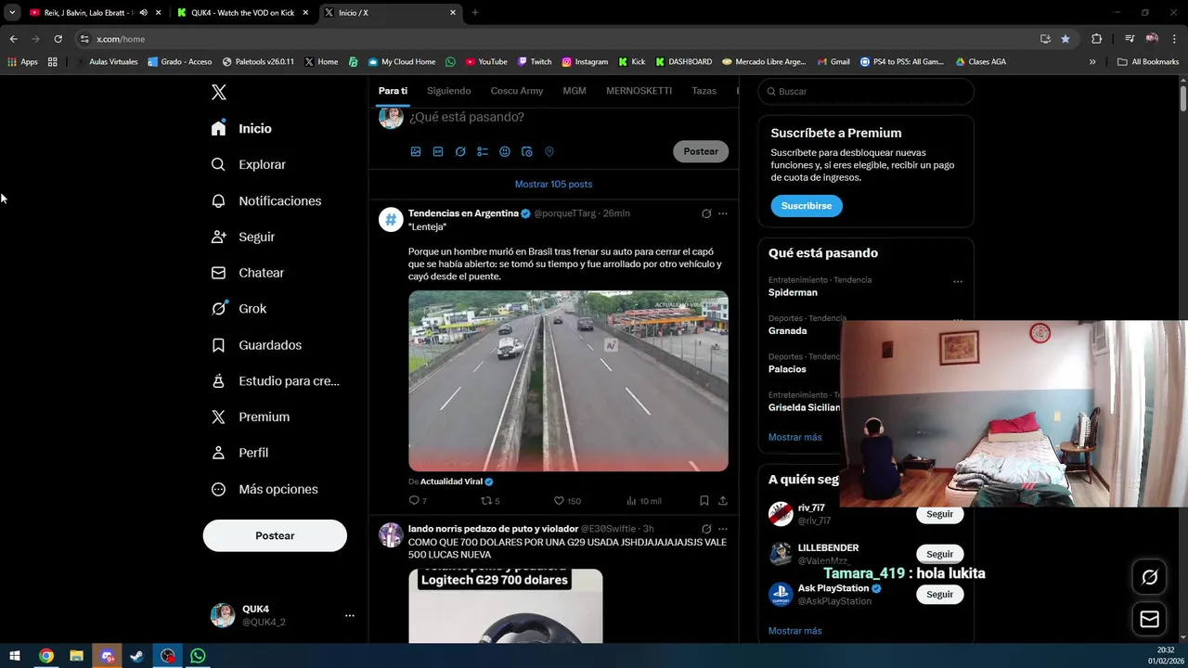Open QUK4 account switcher menu
Viewport: 1188px width, 668px height.
pos(350,615)
